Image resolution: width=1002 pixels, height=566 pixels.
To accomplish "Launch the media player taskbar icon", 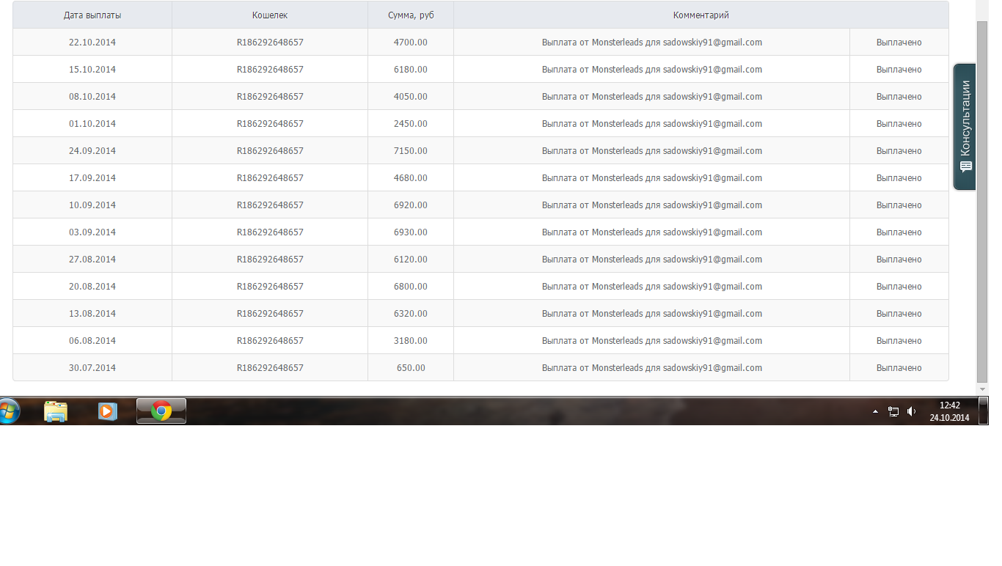I will tap(107, 411).
